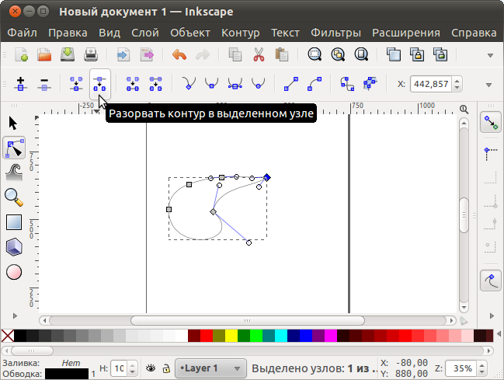Open the Контур menu
The height and width of the screenshot is (380, 504).
click(241, 33)
